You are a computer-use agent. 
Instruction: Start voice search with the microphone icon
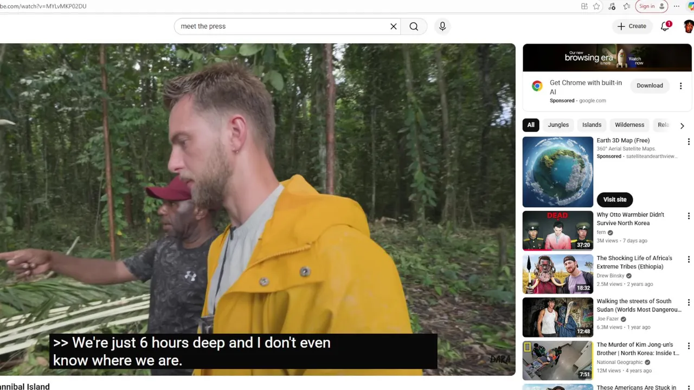[x=442, y=27]
